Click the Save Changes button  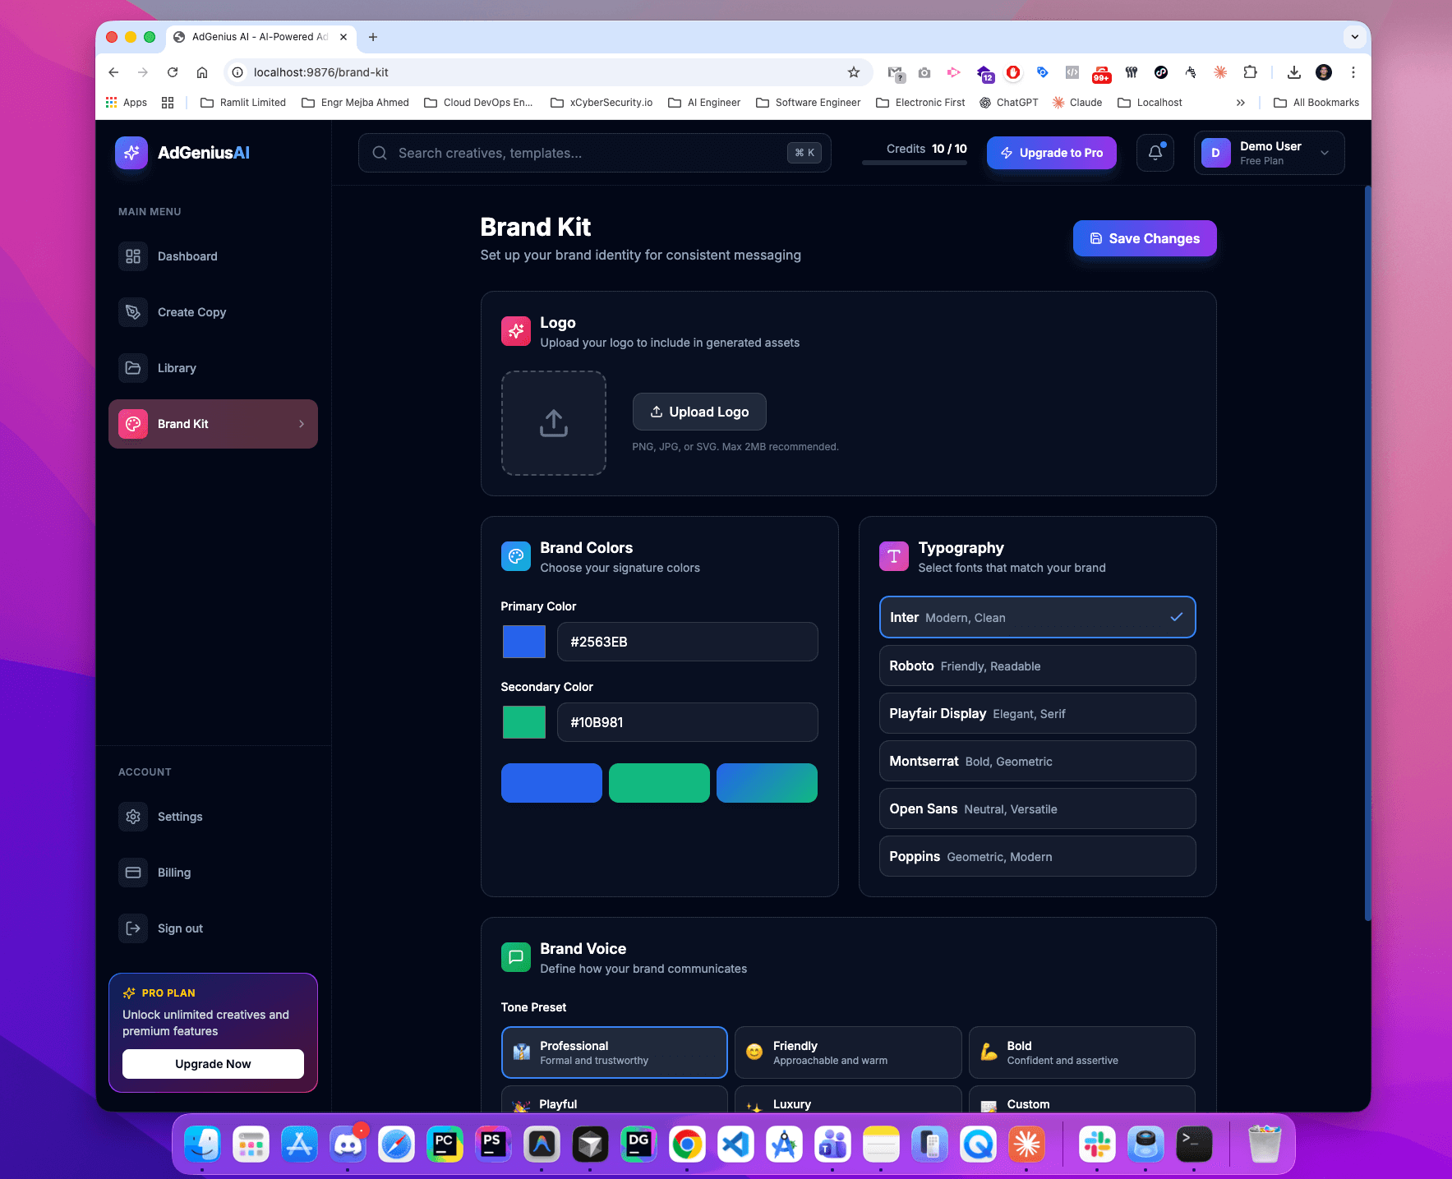1144,238
